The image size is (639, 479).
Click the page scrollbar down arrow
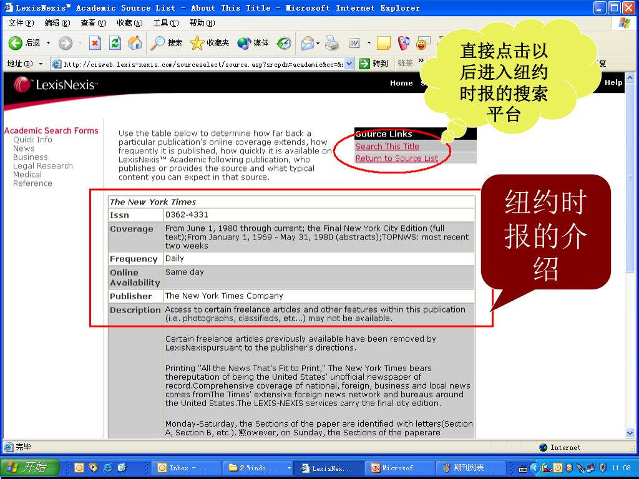pyautogui.click(x=630, y=433)
